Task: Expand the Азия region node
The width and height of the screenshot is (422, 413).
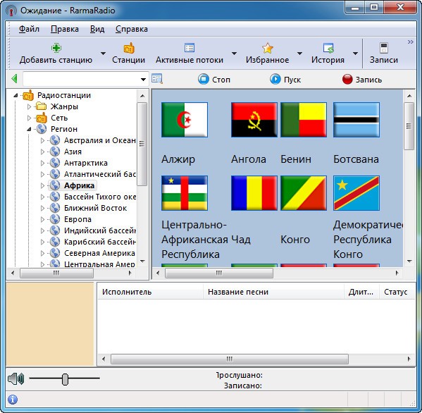Action: pyautogui.click(x=42, y=152)
